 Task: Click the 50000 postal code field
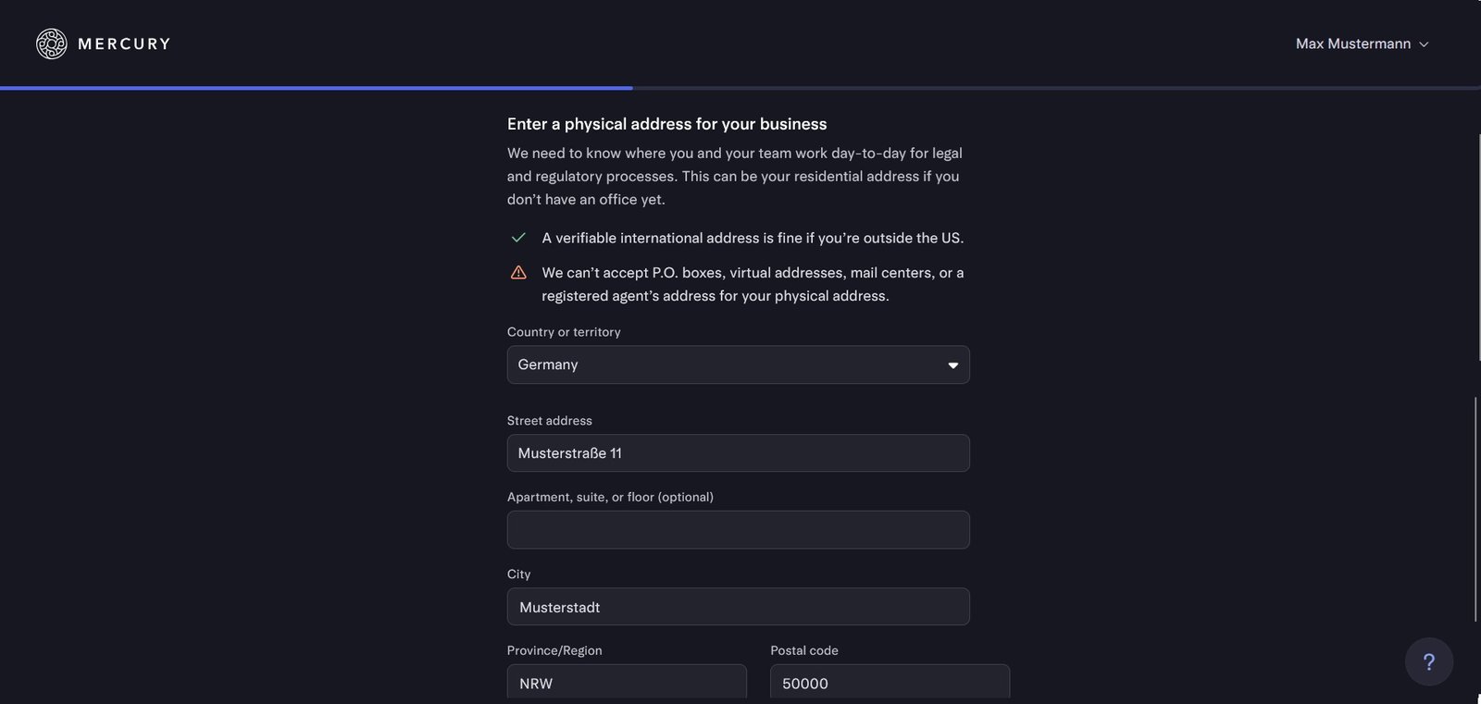click(890, 682)
